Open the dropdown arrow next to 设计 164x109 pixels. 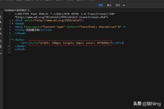[124, 5]
